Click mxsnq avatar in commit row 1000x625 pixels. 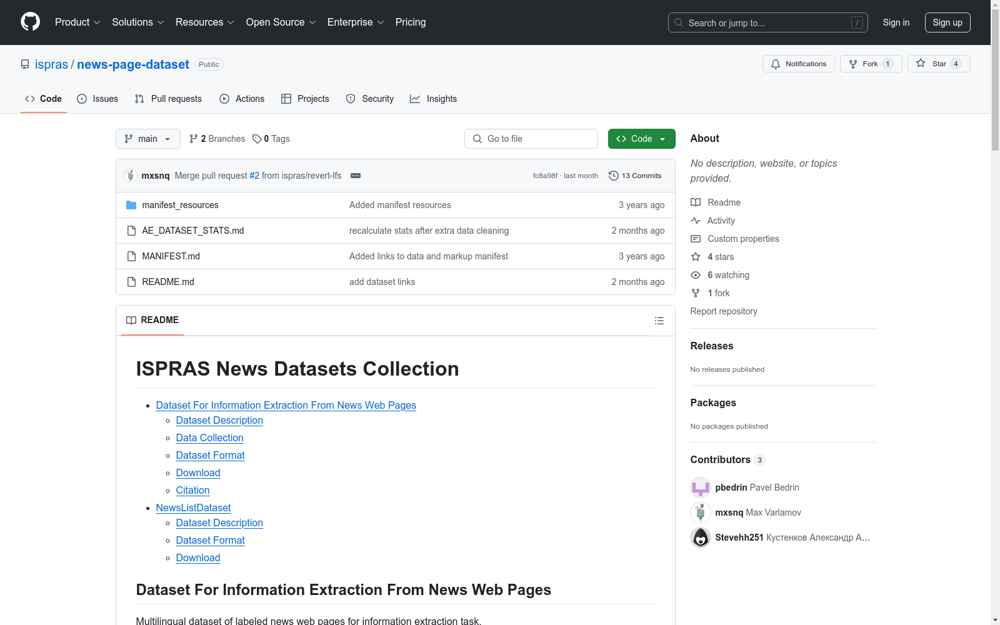coord(131,176)
